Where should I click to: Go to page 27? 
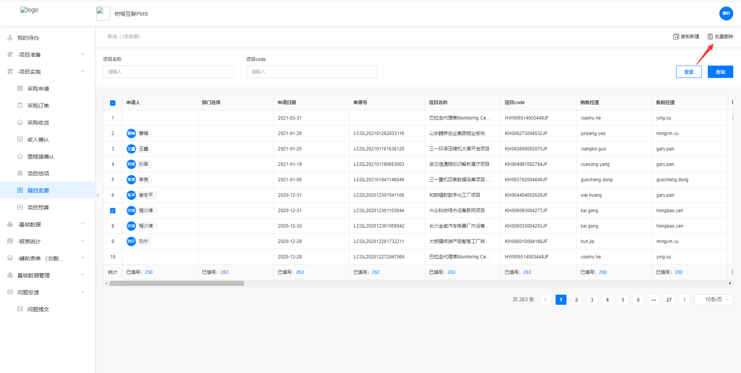coord(669,300)
